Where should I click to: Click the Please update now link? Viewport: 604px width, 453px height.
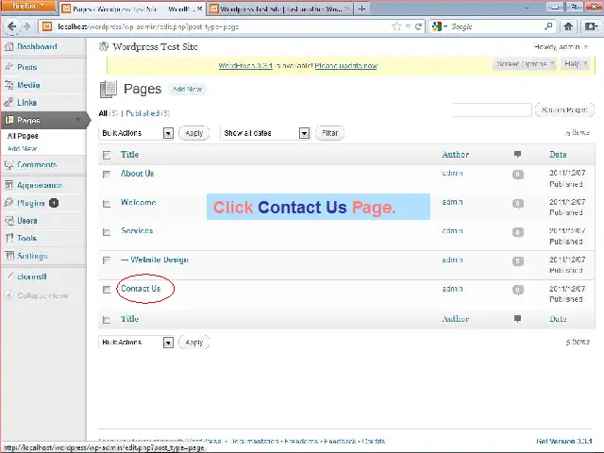point(346,66)
